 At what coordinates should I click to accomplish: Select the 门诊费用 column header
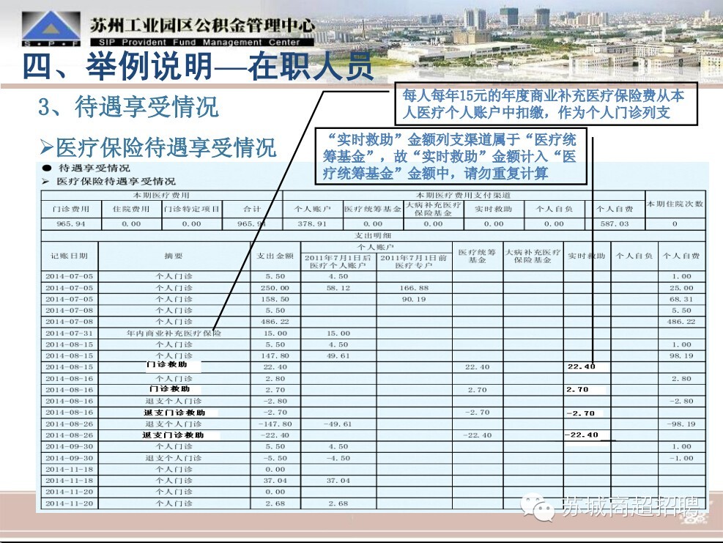[x=70, y=209]
